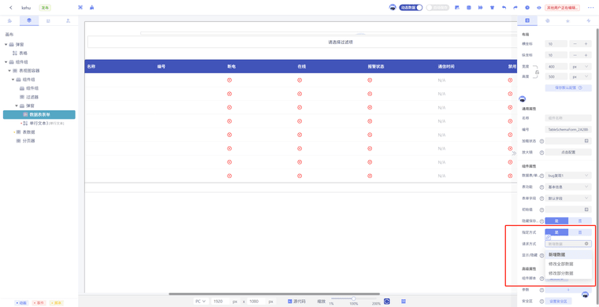Collapse the top-level 弹窗 tree node
Screen dimensions: 599x307
6,45
